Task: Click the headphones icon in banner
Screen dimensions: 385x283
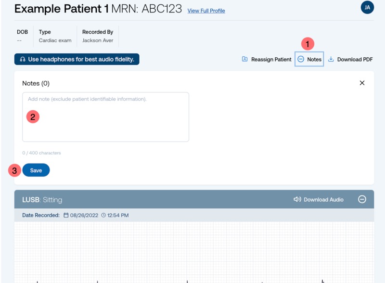Action: point(23,59)
